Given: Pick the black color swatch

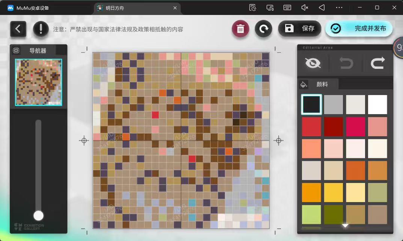Looking at the screenshot, I should pyautogui.click(x=311, y=104).
